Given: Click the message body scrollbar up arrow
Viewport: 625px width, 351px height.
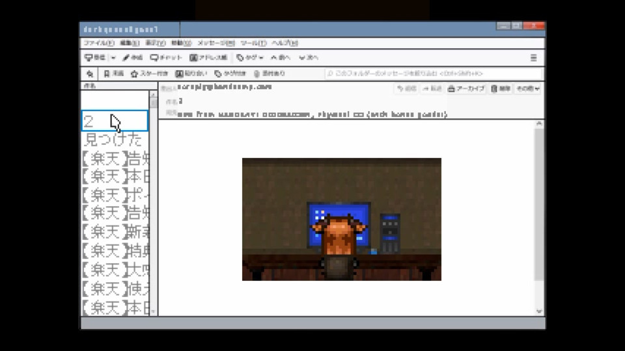Looking at the screenshot, I should 539,123.
